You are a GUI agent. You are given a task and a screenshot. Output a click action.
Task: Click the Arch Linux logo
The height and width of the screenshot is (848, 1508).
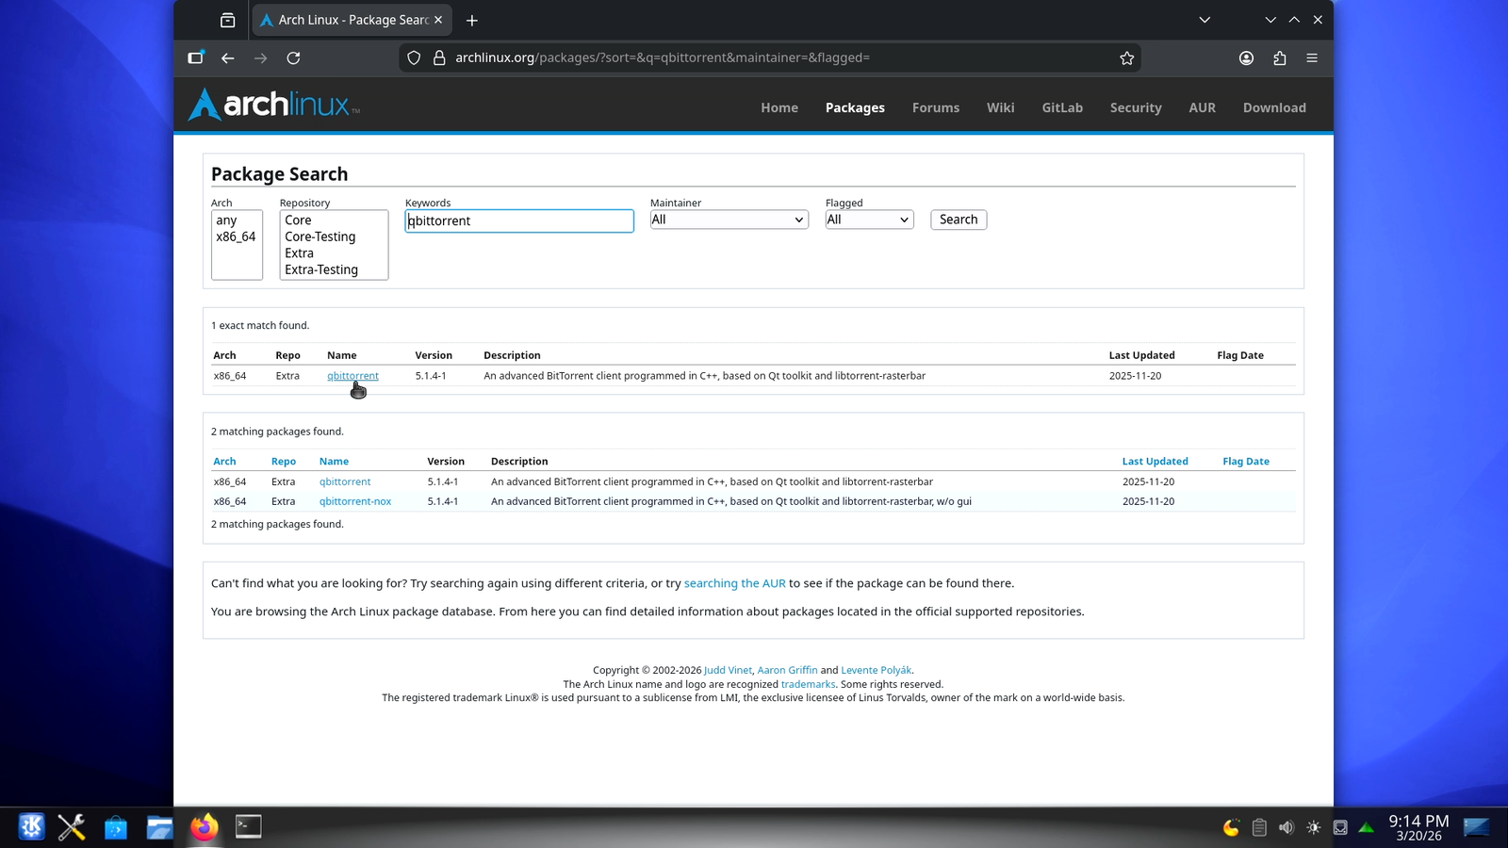(273, 105)
